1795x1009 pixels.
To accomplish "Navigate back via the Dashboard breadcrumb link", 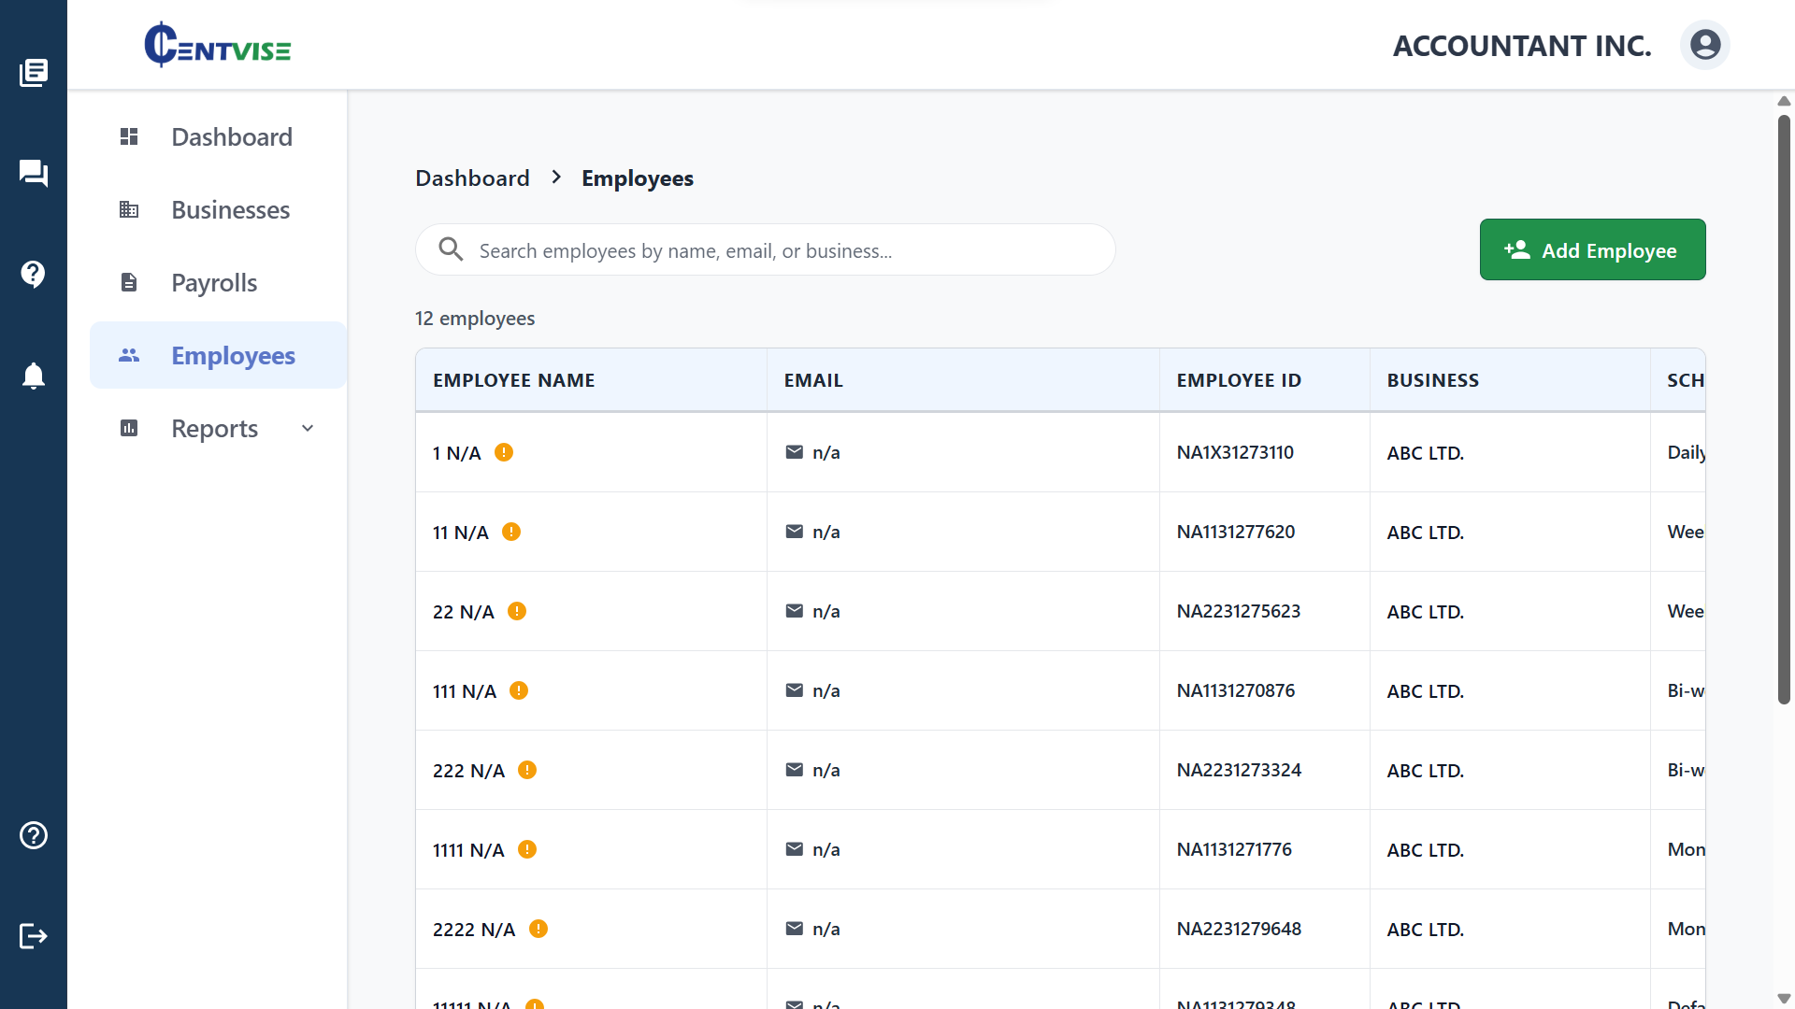I will (472, 178).
